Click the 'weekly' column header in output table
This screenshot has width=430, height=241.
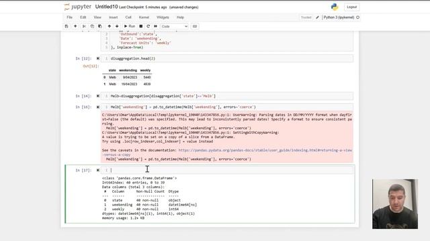click(145, 70)
